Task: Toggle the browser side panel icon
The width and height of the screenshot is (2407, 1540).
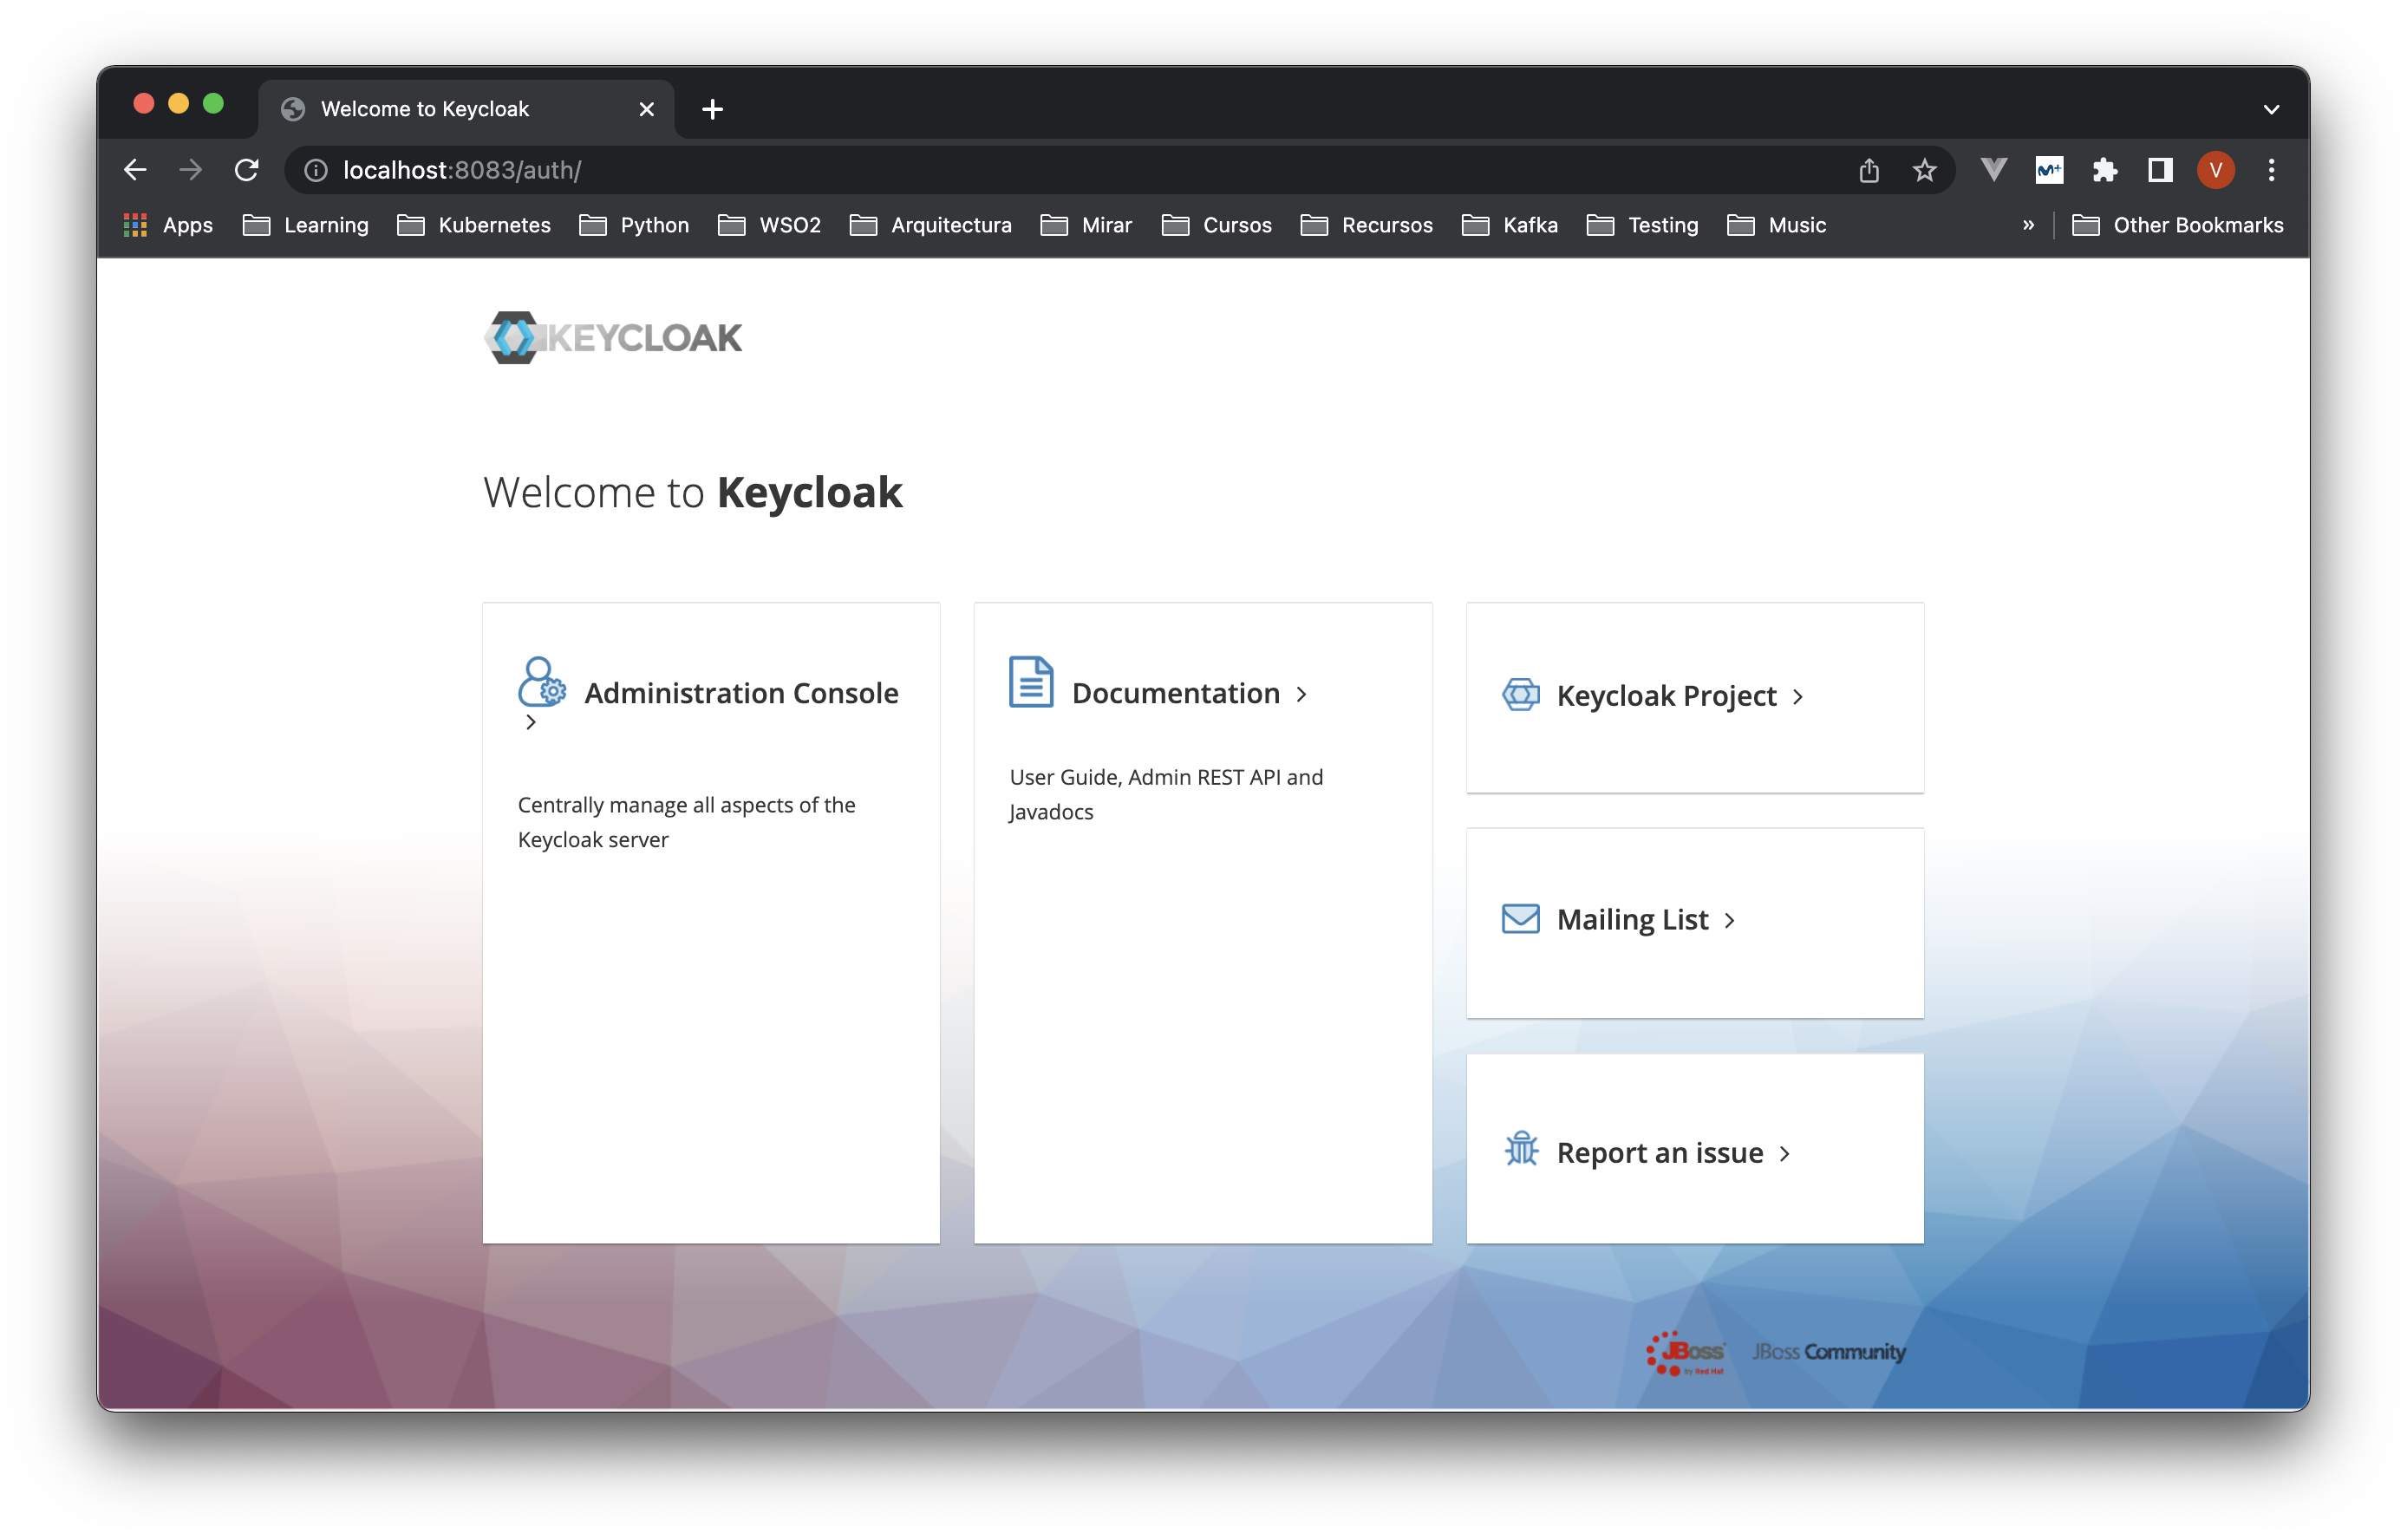Action: click(2160, 171)
